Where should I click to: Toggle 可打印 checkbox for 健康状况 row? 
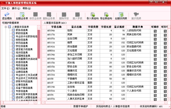[165, 71]
